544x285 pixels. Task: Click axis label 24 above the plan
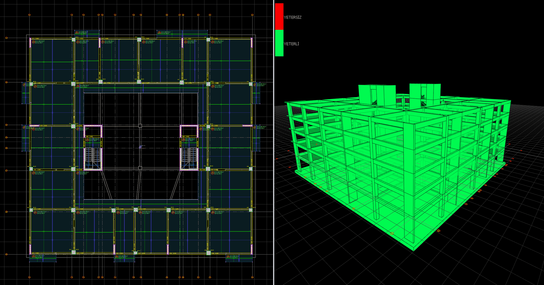tap(252, 15)
